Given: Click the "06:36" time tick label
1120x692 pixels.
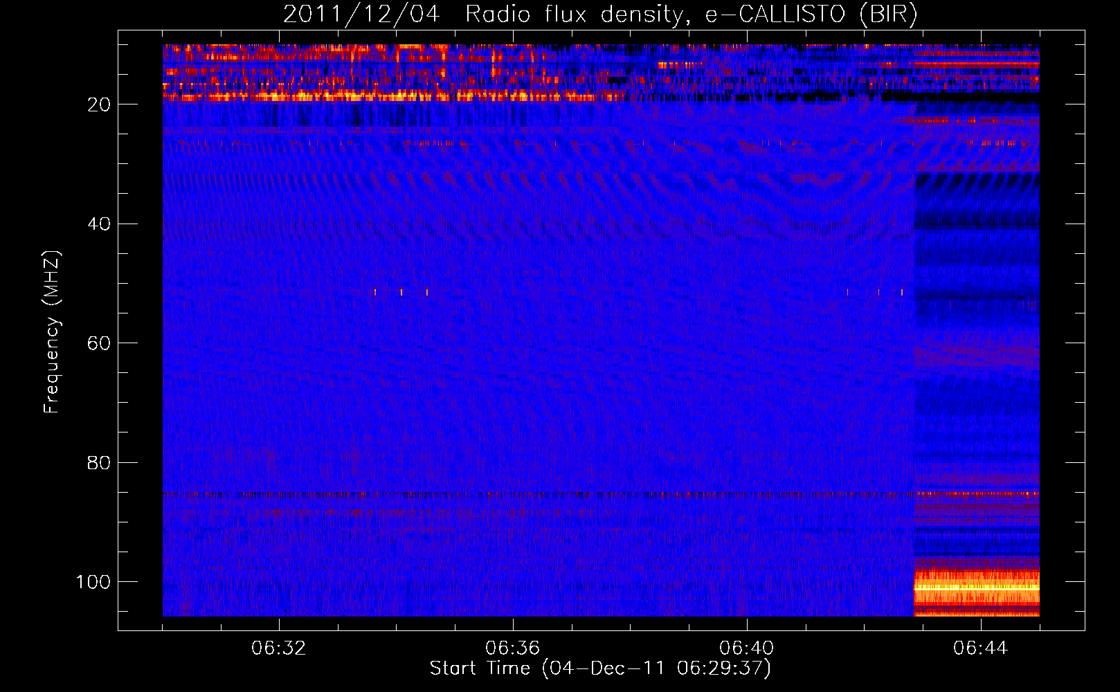Looking at the screenshot, I should click(x=512, y=648).
